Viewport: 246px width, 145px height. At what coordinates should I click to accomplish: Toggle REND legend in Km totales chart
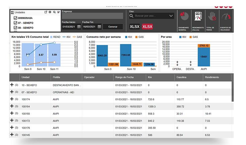[55, 37]
